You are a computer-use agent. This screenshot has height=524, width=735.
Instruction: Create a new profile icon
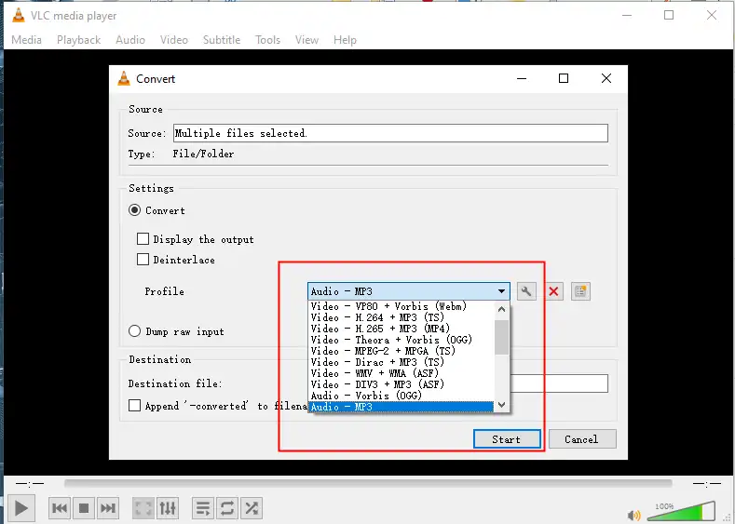tap(580, 291)
